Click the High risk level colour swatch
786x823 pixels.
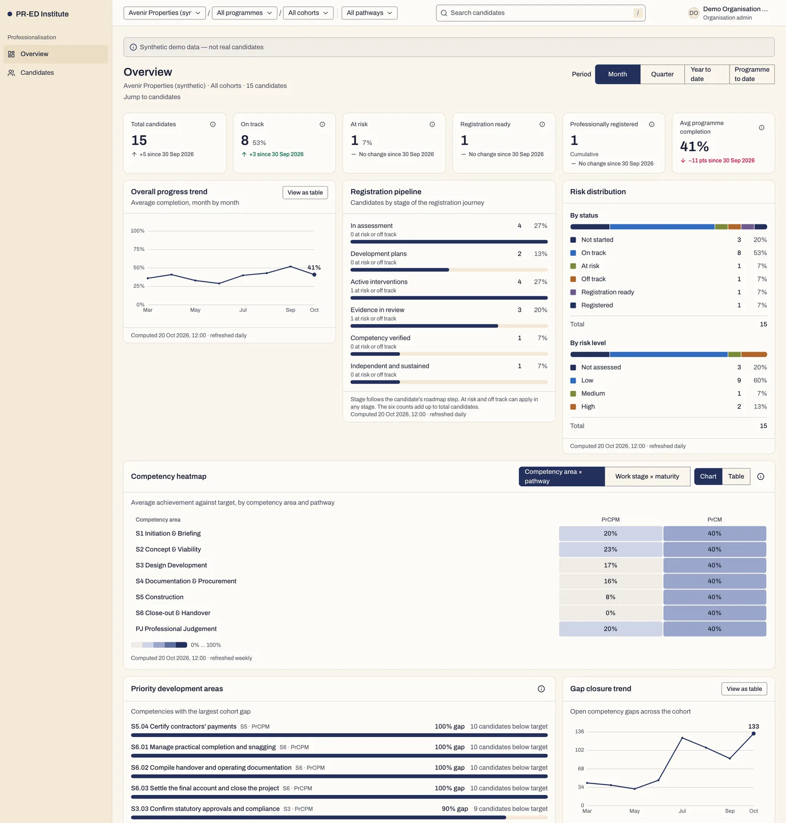click(x=573, y=407)
